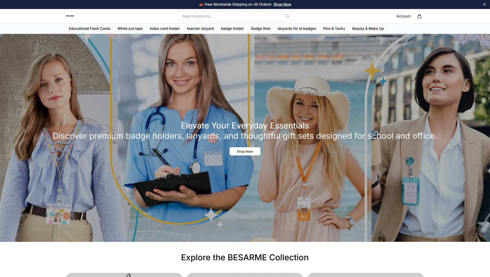This screenshot has height=277, width=490.
Task: Open the shopping bag cart icon
Action: (x=419, y=16)
